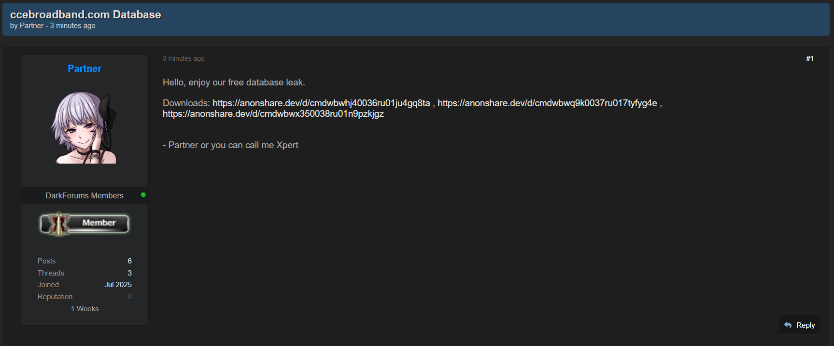Click the thread title ccebroadband.com Database
834x346 pixels.
coord(85,14)
